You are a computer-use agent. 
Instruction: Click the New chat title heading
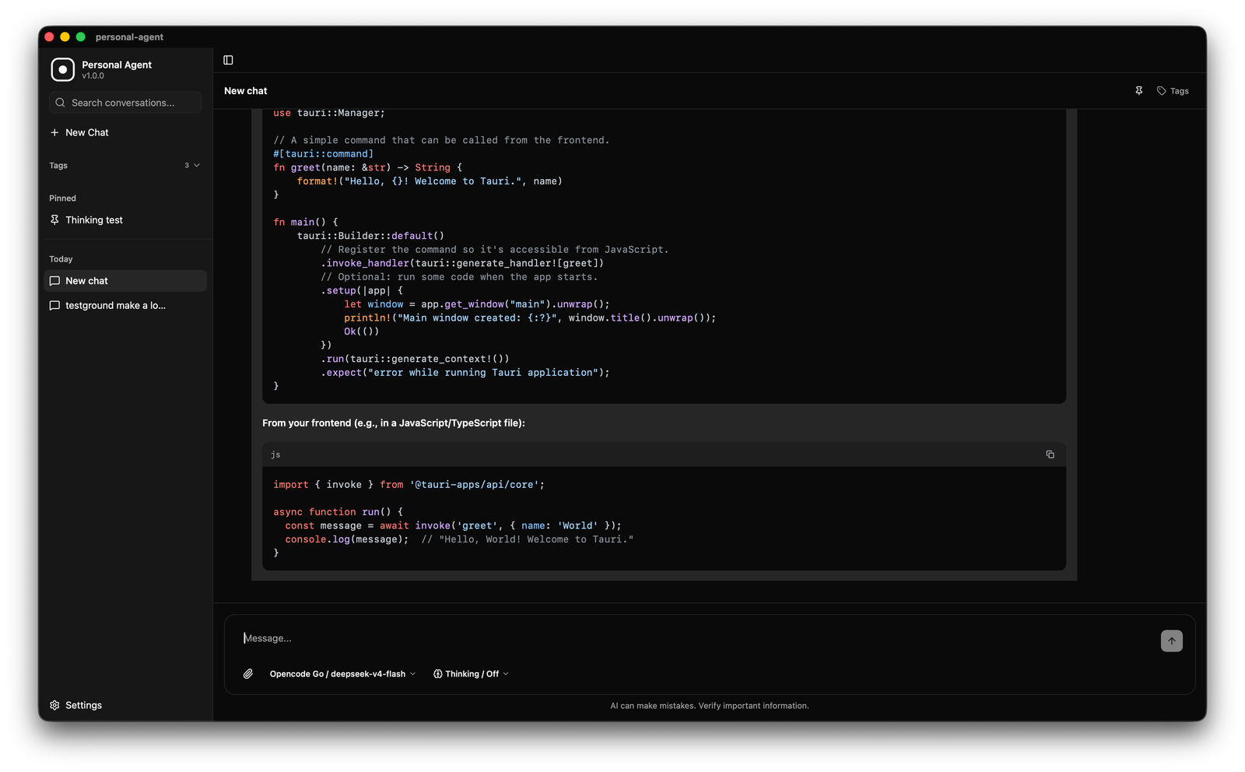[x=246, y=91]
